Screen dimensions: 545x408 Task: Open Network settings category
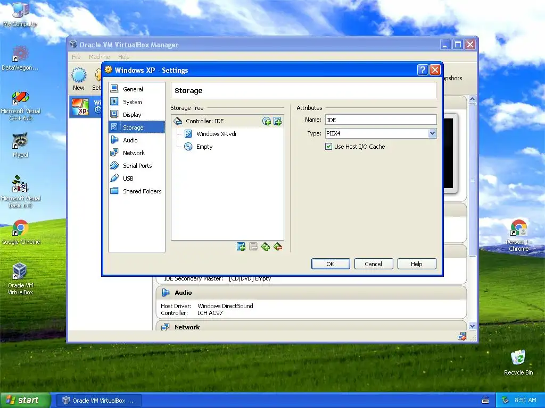coord(137,153)
